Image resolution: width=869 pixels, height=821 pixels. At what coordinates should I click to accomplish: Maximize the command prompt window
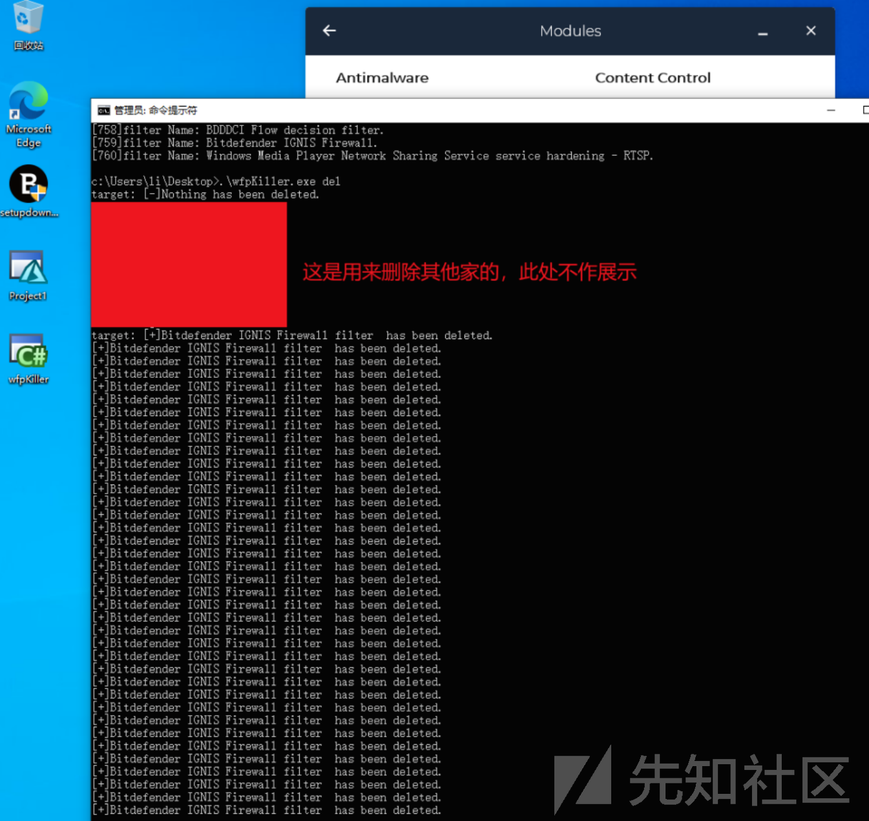click(x=864, y=110)
